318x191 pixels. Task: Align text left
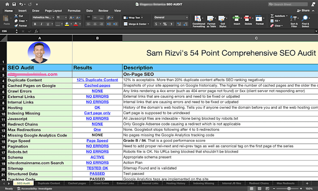pyautogui.click(x=89, y=24)
